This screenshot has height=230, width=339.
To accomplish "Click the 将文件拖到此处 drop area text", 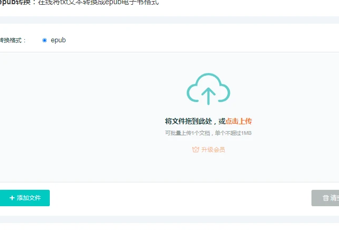I will pos(189,121).
